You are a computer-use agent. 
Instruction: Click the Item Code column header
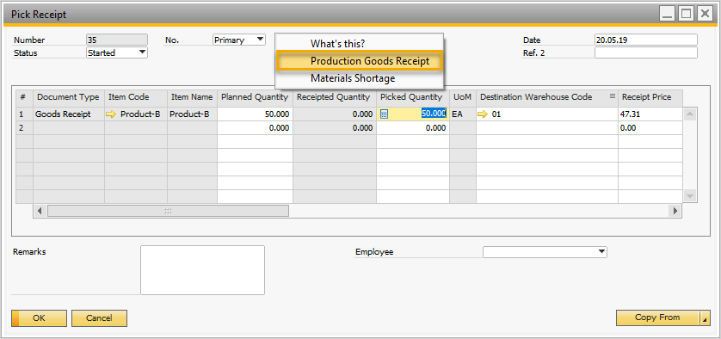[x=136, y=97]
